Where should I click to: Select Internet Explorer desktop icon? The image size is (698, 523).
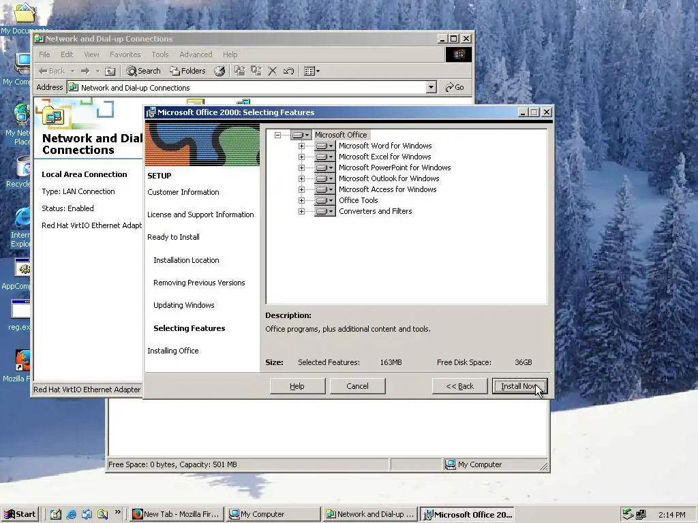click(20, 227)
